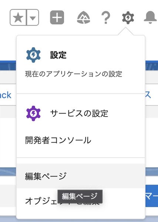Open the notifications bell icon
The image size is (158, 222).
[x=151, y=17]
